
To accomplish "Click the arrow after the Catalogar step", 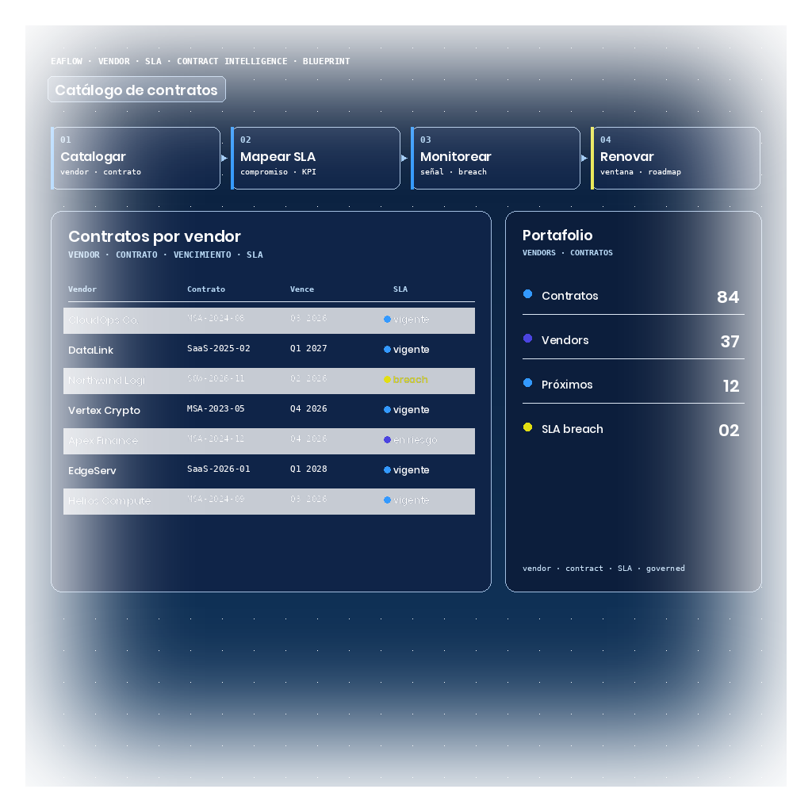I will [x=224, y=159].
